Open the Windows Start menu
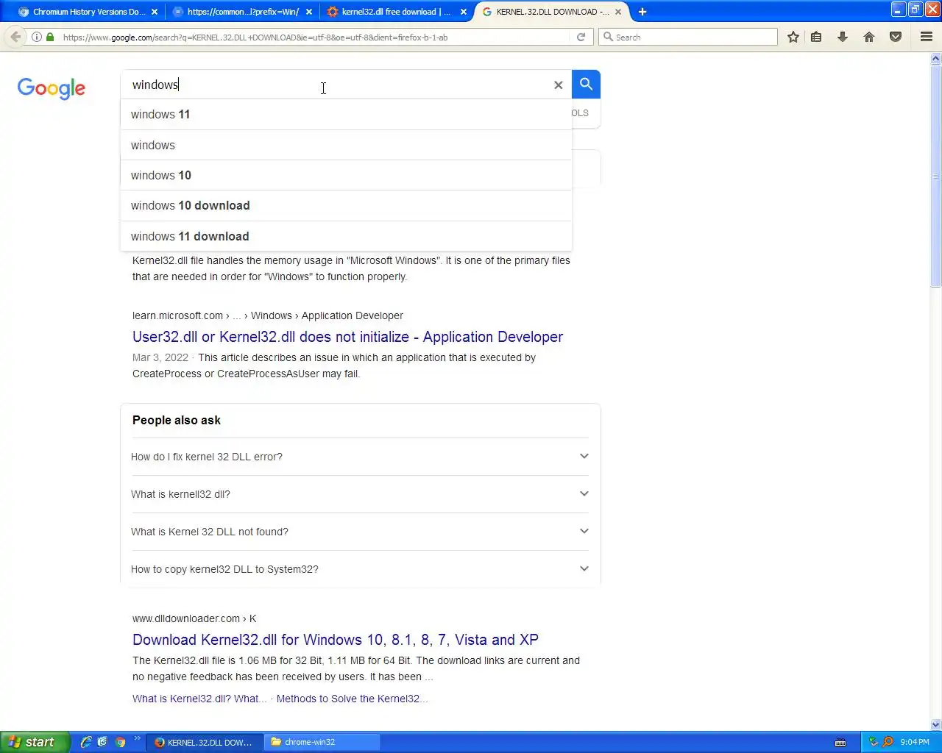This screenshot has width=942, height=753. 35,742
